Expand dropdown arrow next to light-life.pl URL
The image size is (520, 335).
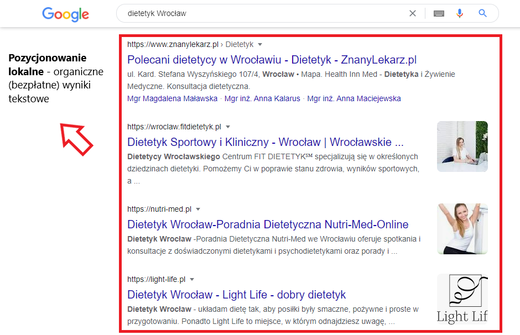(192, 280)
